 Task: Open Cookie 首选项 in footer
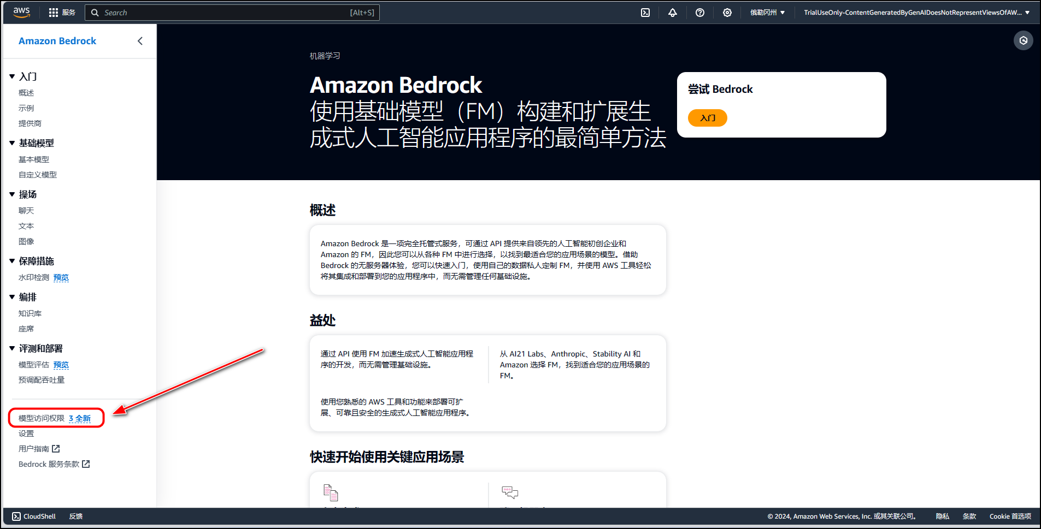pyautogui.click(x=1010, y=516)
